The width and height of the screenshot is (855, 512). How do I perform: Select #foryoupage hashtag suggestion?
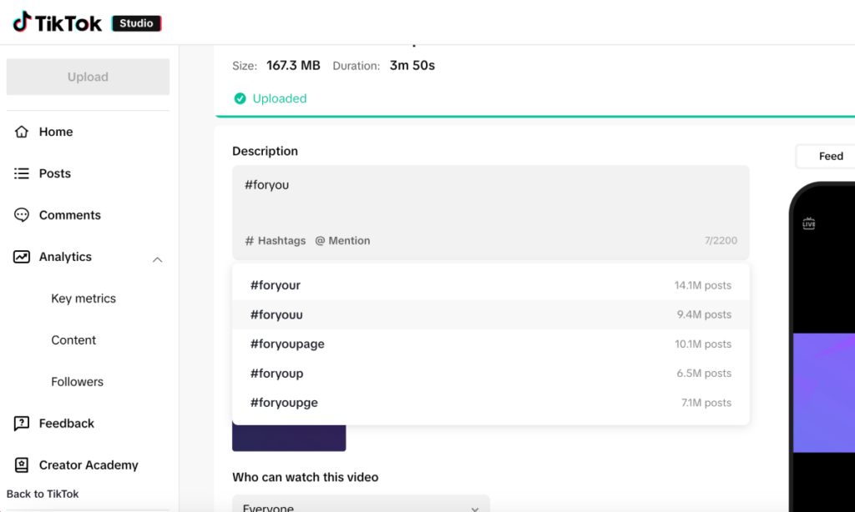click(x=491, y=344)
